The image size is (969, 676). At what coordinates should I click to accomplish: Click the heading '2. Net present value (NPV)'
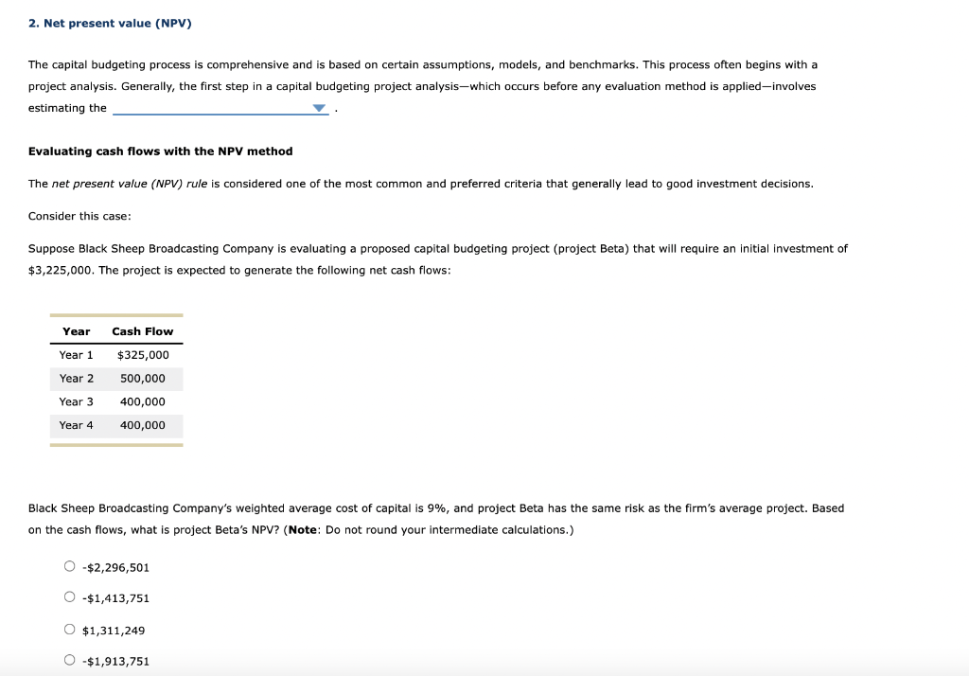click(x=110, y=23)
